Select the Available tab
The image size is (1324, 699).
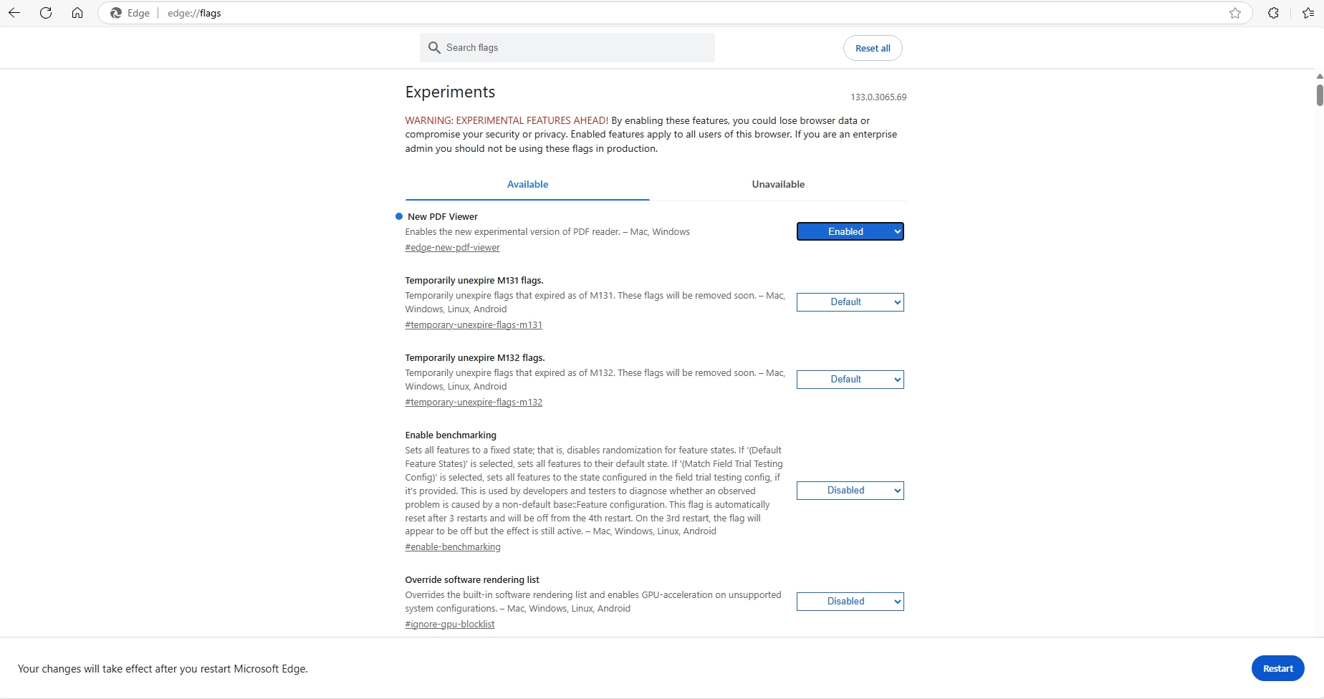[x=527, y=184]
